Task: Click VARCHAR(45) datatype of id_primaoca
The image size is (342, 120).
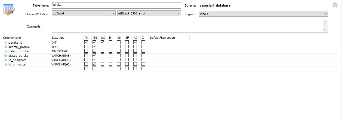Action: pos(61,64)
